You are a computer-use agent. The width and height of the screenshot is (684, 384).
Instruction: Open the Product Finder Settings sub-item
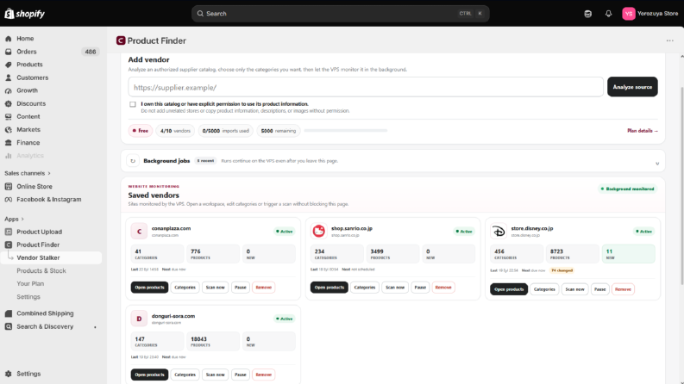pos(28,296)
